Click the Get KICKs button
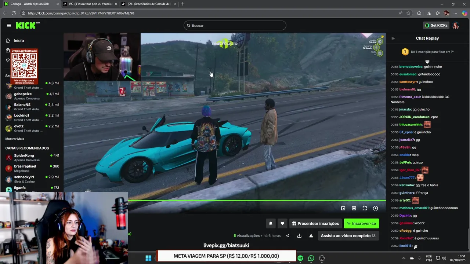Viewport: 470px width, 264px height. tap(436, 25)
